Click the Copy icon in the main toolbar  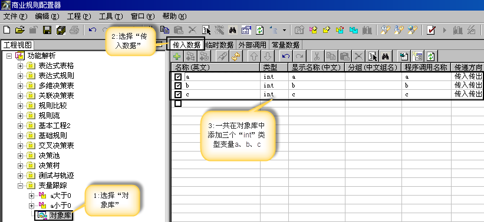pyautogui.click(x=165, y=30)
